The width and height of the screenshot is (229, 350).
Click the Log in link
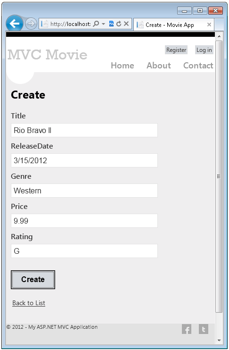[204, 50]
